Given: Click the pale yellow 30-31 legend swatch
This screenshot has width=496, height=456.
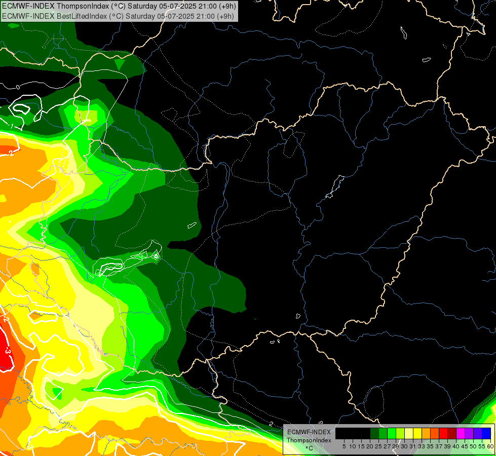Looking at the screenshot, I should tap(409, 433).
